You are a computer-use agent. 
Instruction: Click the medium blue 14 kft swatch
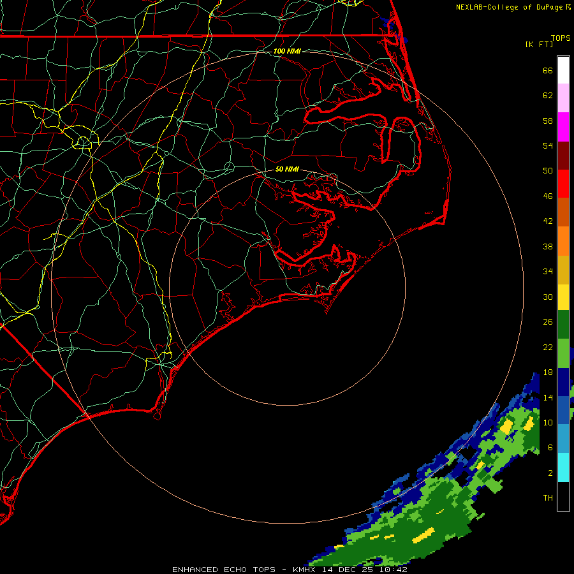pyautogui.click(x=563, y=410)
